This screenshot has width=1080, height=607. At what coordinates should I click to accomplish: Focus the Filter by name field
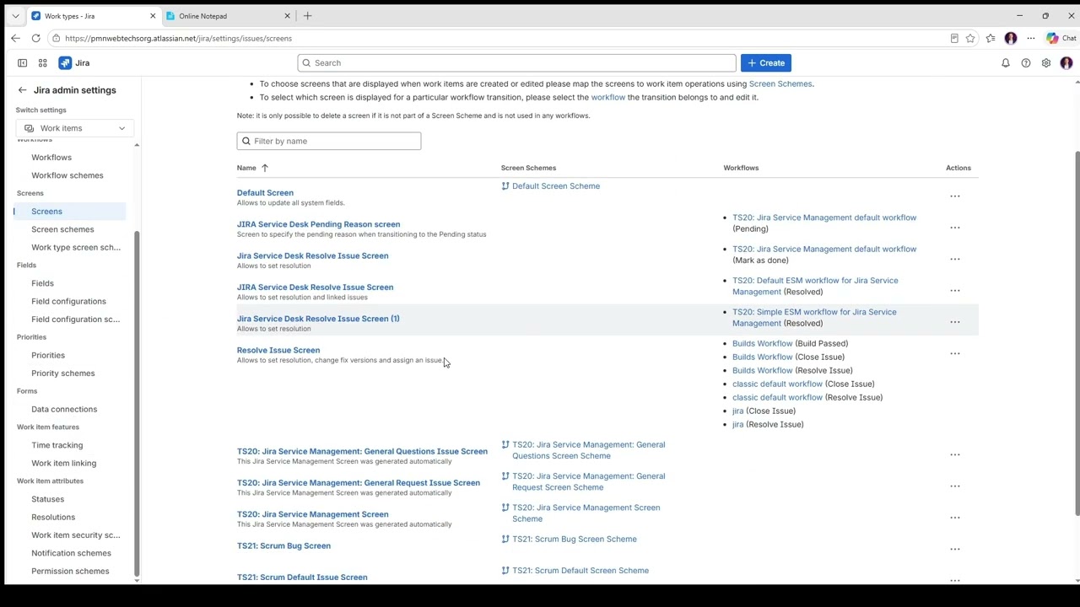[329, 141]
